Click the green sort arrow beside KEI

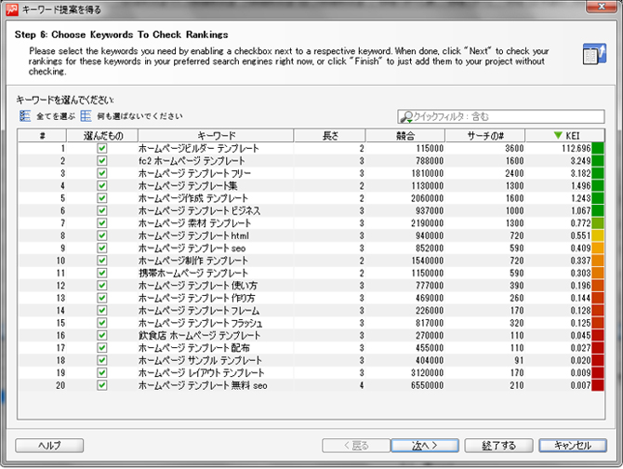(558, 136)
